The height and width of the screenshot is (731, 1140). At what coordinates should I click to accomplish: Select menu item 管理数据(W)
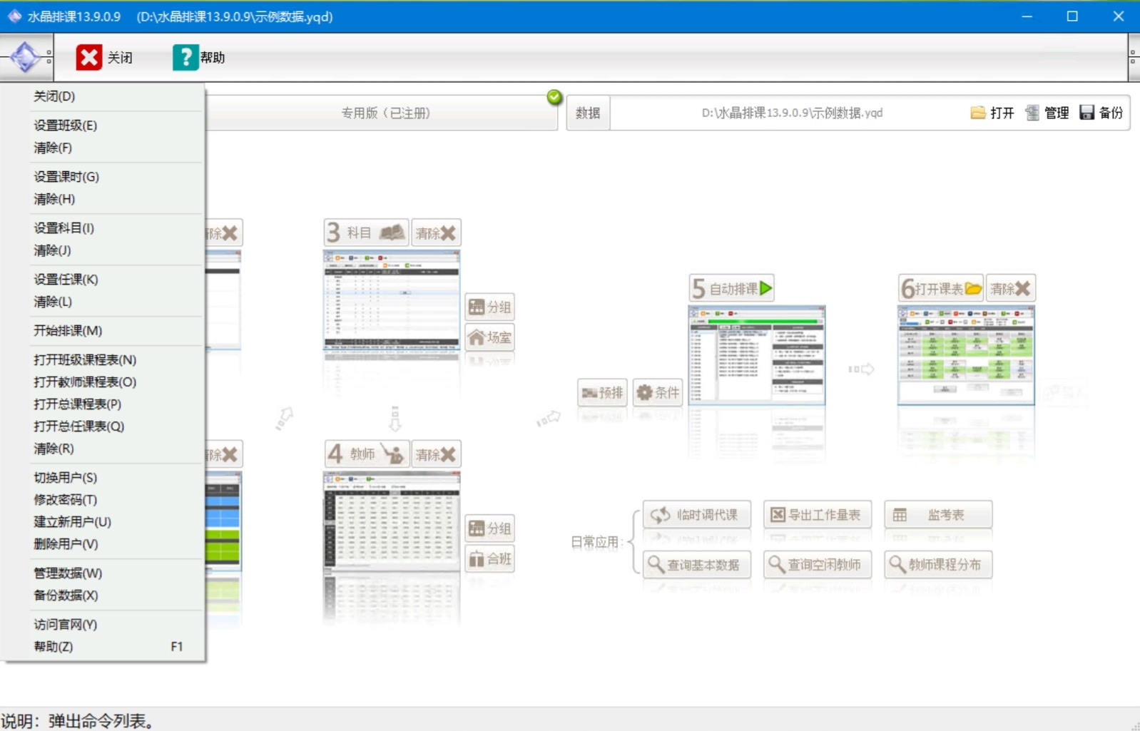point(103,573)
